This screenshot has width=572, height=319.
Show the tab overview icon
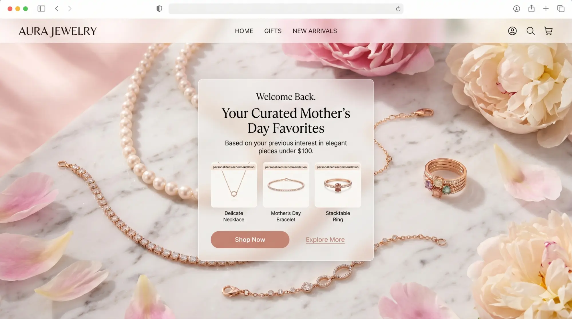pos(561,9)
